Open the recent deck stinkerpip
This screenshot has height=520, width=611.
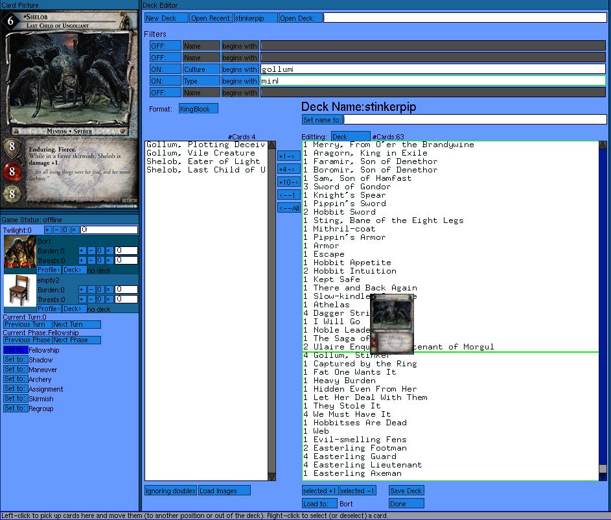256,18
